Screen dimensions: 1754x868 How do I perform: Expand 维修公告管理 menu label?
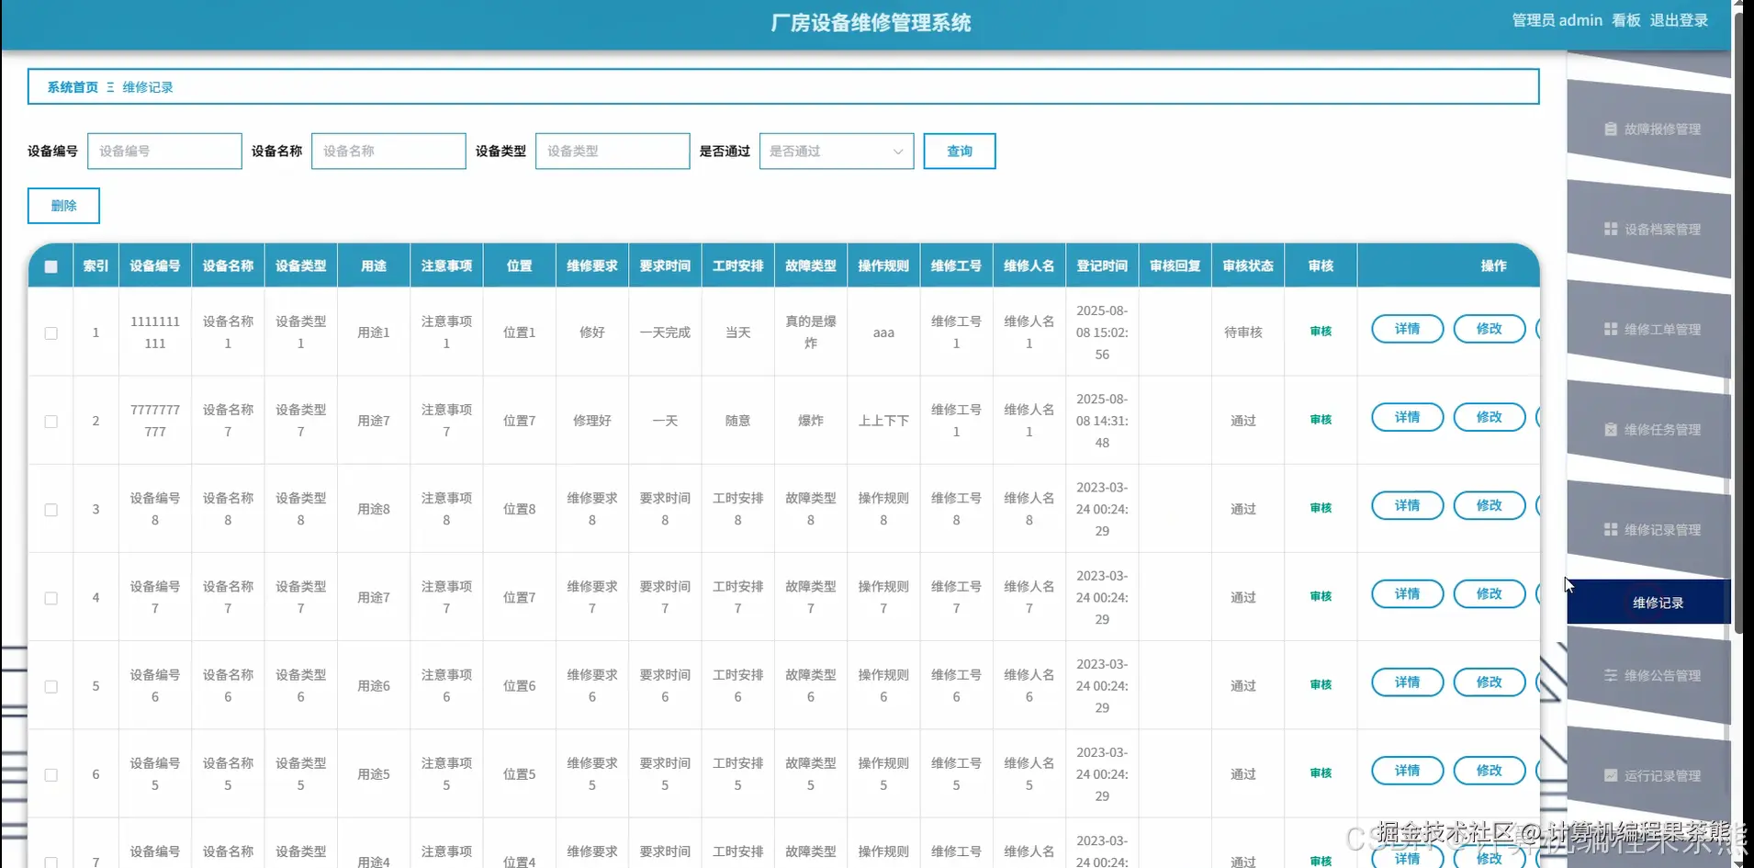click(1662, 675)
